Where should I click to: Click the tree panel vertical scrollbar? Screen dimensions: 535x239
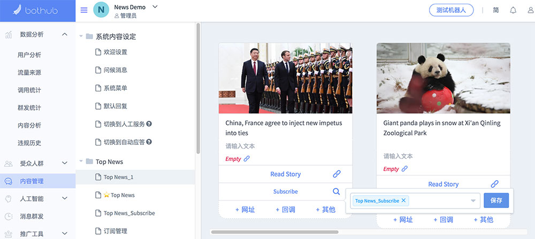point(198,89)
